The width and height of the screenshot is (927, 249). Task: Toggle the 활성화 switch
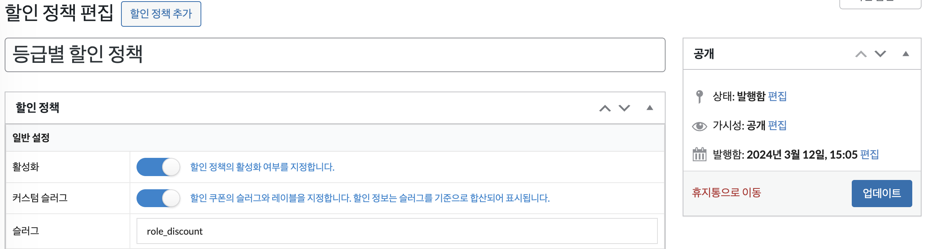click(158, 167)
